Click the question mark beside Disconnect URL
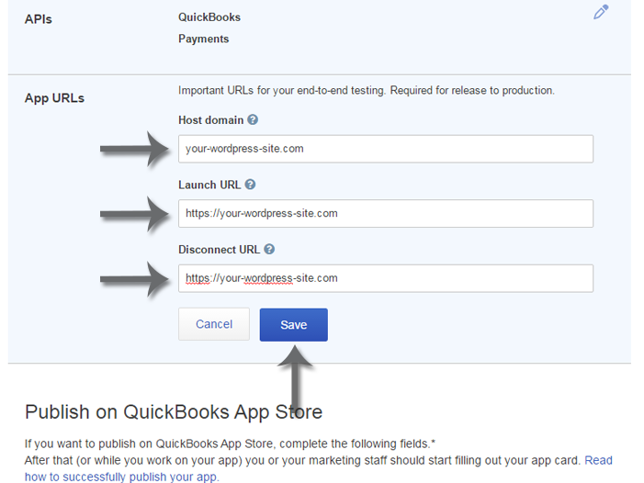644x483 pixels. tap(268, 249)
